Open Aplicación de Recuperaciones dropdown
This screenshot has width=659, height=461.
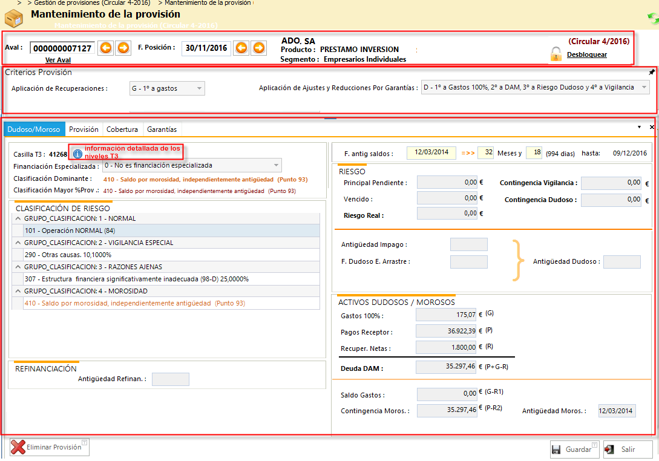coord(167,88)
